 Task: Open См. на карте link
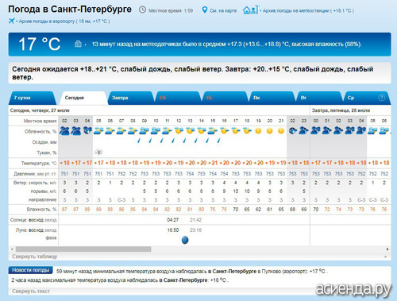point(223,10)
